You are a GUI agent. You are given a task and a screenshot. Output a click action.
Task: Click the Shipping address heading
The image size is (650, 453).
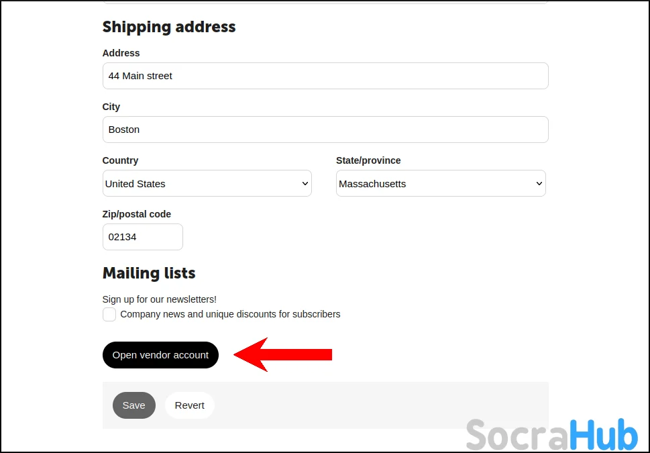pos(169,27)
